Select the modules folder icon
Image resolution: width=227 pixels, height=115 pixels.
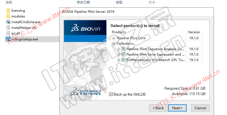[8, 16]
